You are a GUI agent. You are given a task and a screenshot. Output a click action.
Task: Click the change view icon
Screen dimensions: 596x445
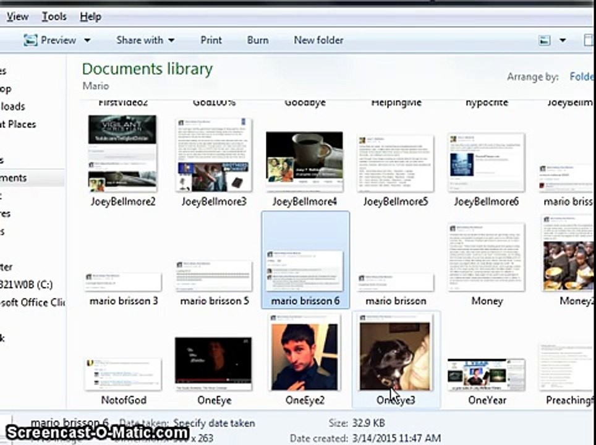[x=544, y=40]
